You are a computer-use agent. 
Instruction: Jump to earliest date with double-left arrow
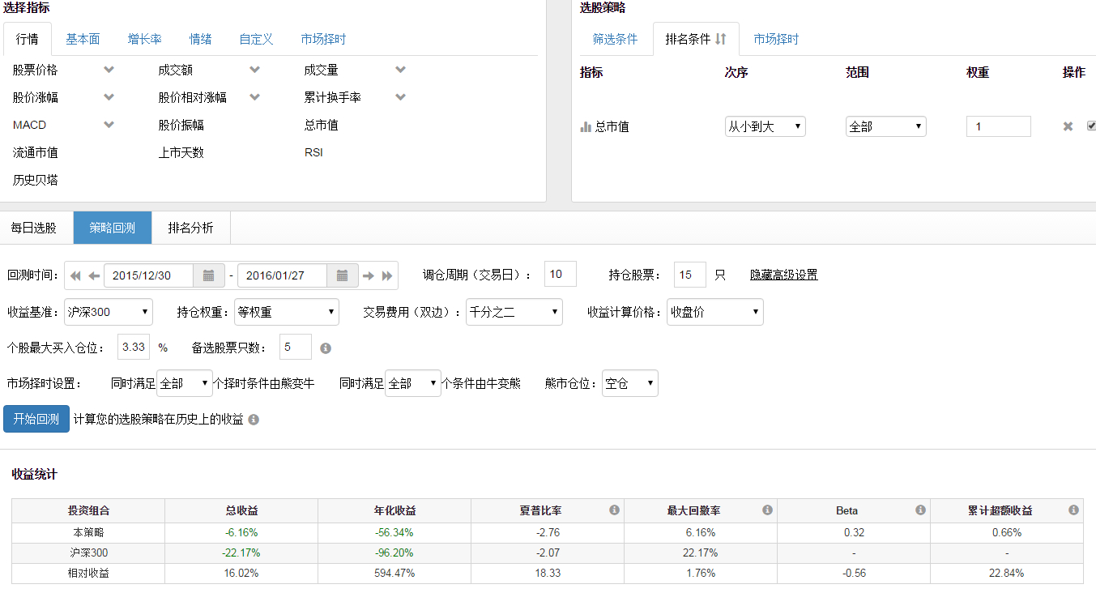coord(76,275)
